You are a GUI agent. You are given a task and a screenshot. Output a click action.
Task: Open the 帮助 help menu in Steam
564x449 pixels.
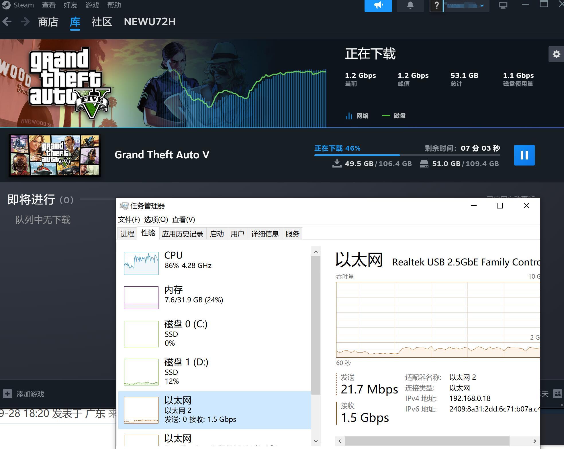pyautogui.click(x=114, y=5)
